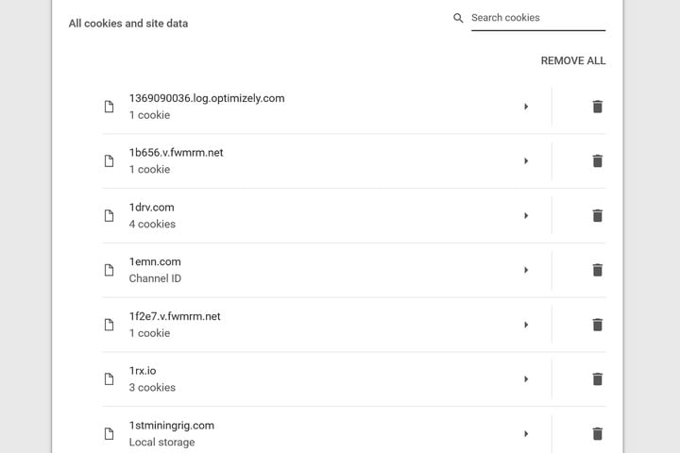680x453 pixels.
Task: Expand 1emn.com entry arrow
Action: 526,270
